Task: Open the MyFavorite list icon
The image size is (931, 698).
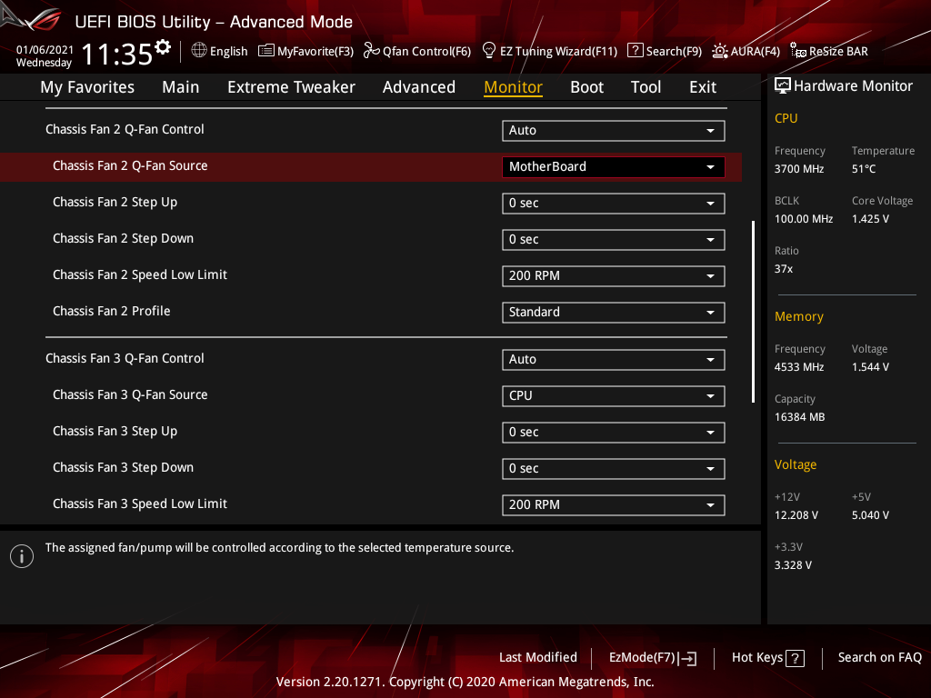Action: [266, 51]
